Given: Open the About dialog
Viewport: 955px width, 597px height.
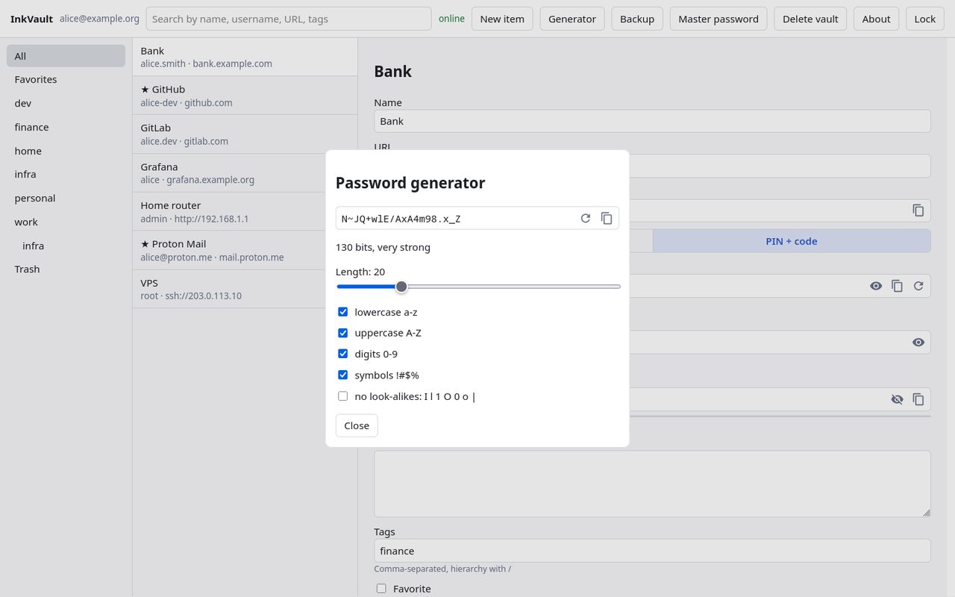Looking at the screenshot, I should pos(876,19).
